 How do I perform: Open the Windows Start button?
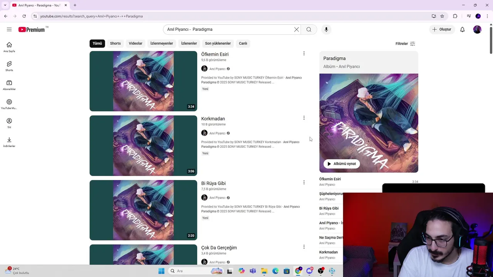coord(161,271)
